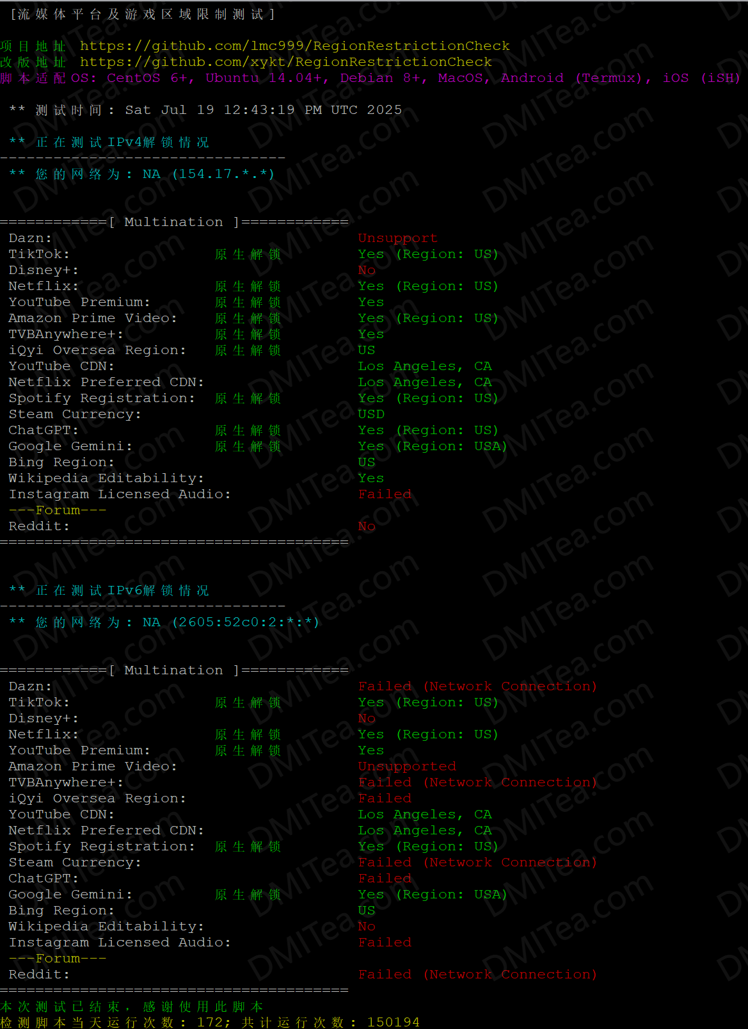The height and width of the screenshot is (1029, 748).
Task: Click the IPv4 YouTube Premium result 'Yes'
Action: pyautogui.click(x=371, y=302)
